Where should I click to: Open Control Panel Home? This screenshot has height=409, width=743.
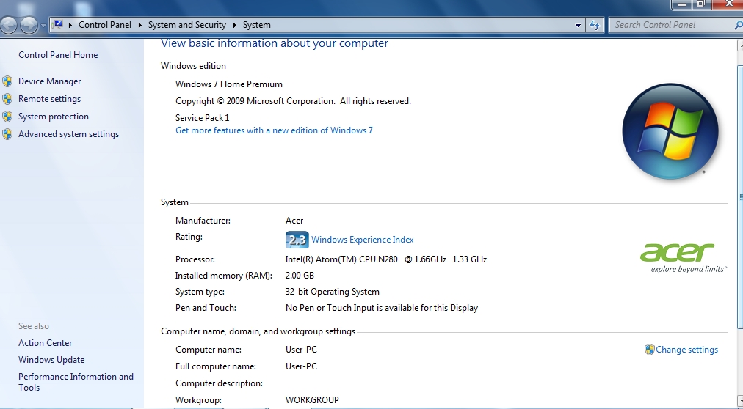point(58,55)
